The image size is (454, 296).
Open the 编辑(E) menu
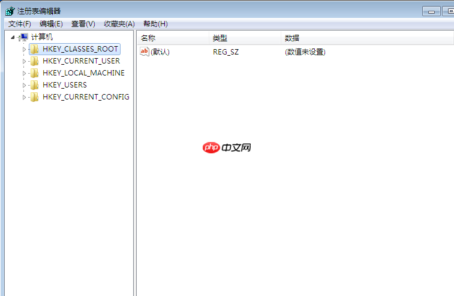51,24
